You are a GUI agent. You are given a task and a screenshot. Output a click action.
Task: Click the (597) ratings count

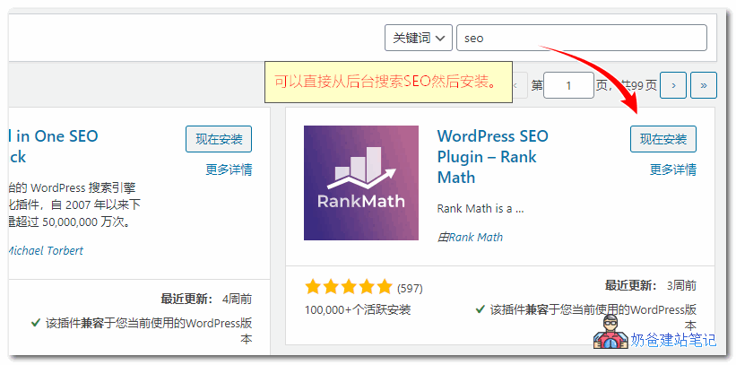click(x=410, y=288)
